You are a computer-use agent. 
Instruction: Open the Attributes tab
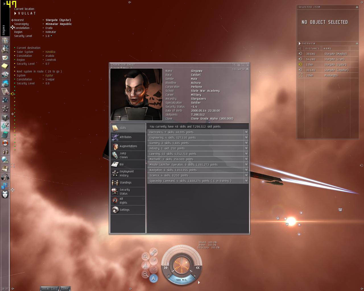coord(128,137)
